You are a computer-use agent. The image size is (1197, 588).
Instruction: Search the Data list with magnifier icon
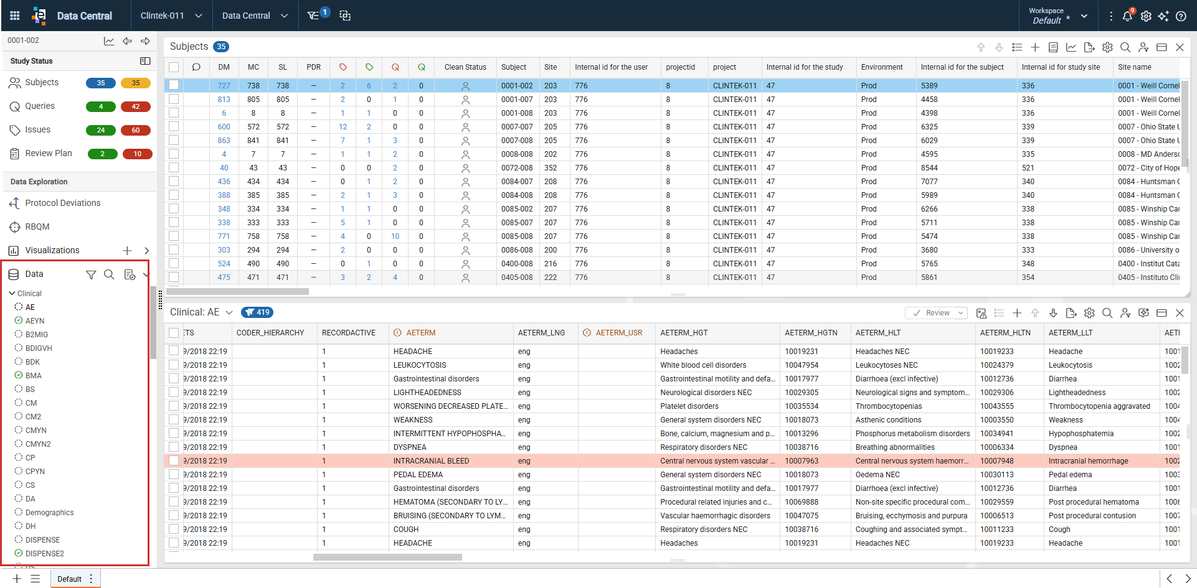[x=109, y=274]
